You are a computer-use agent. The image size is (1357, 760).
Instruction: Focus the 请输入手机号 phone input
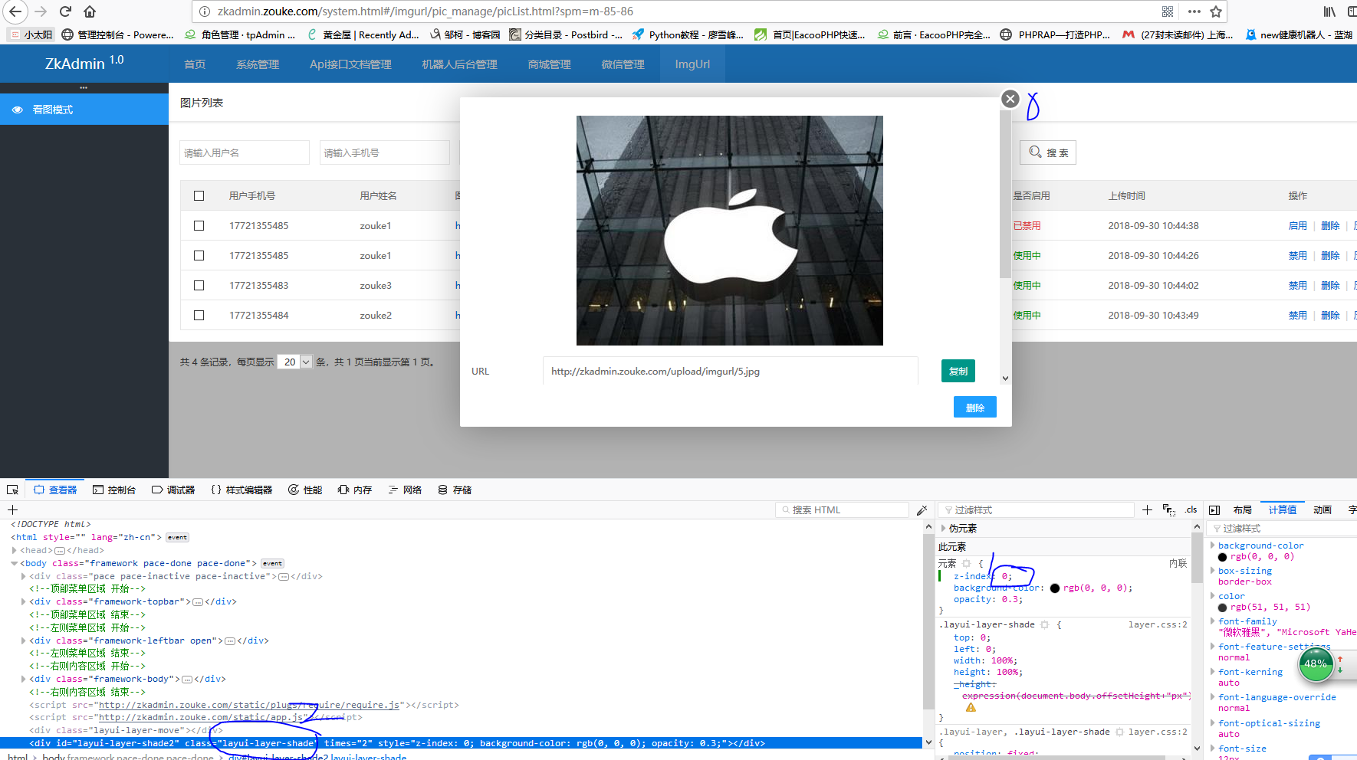385,152
